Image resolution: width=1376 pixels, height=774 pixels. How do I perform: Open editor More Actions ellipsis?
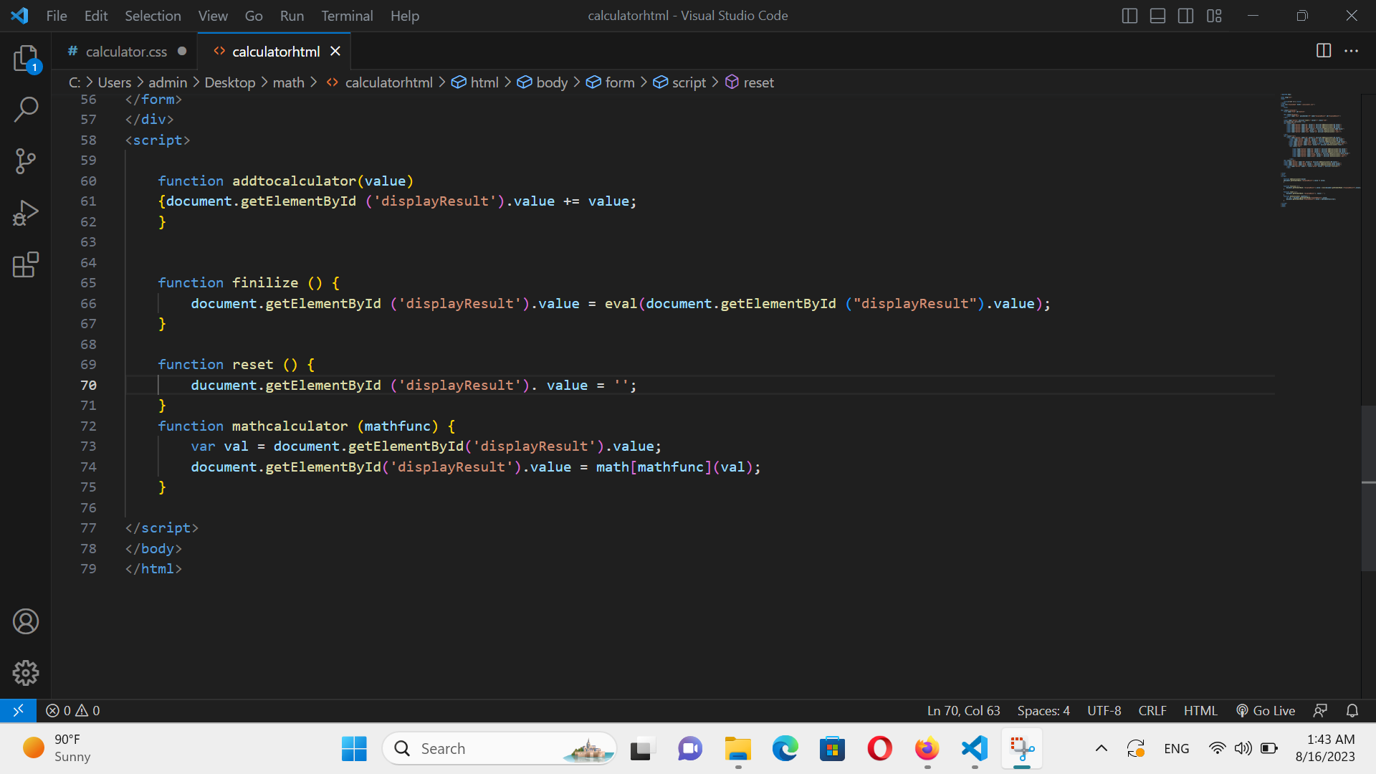click(x=1351, y=51)
